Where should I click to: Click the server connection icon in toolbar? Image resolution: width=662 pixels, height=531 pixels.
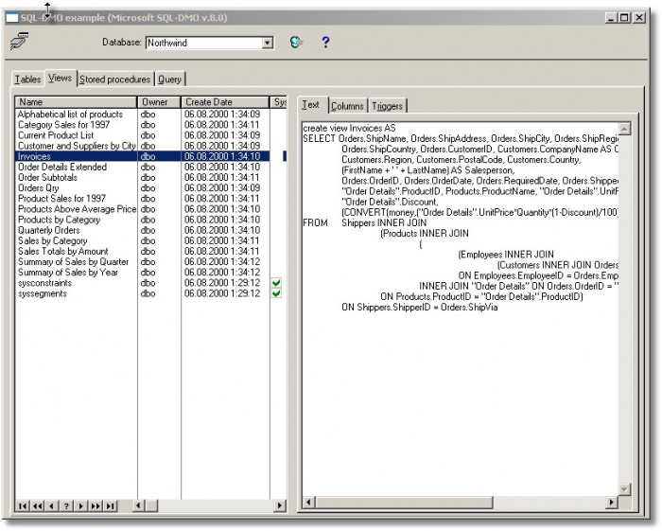tap(20, 42)
